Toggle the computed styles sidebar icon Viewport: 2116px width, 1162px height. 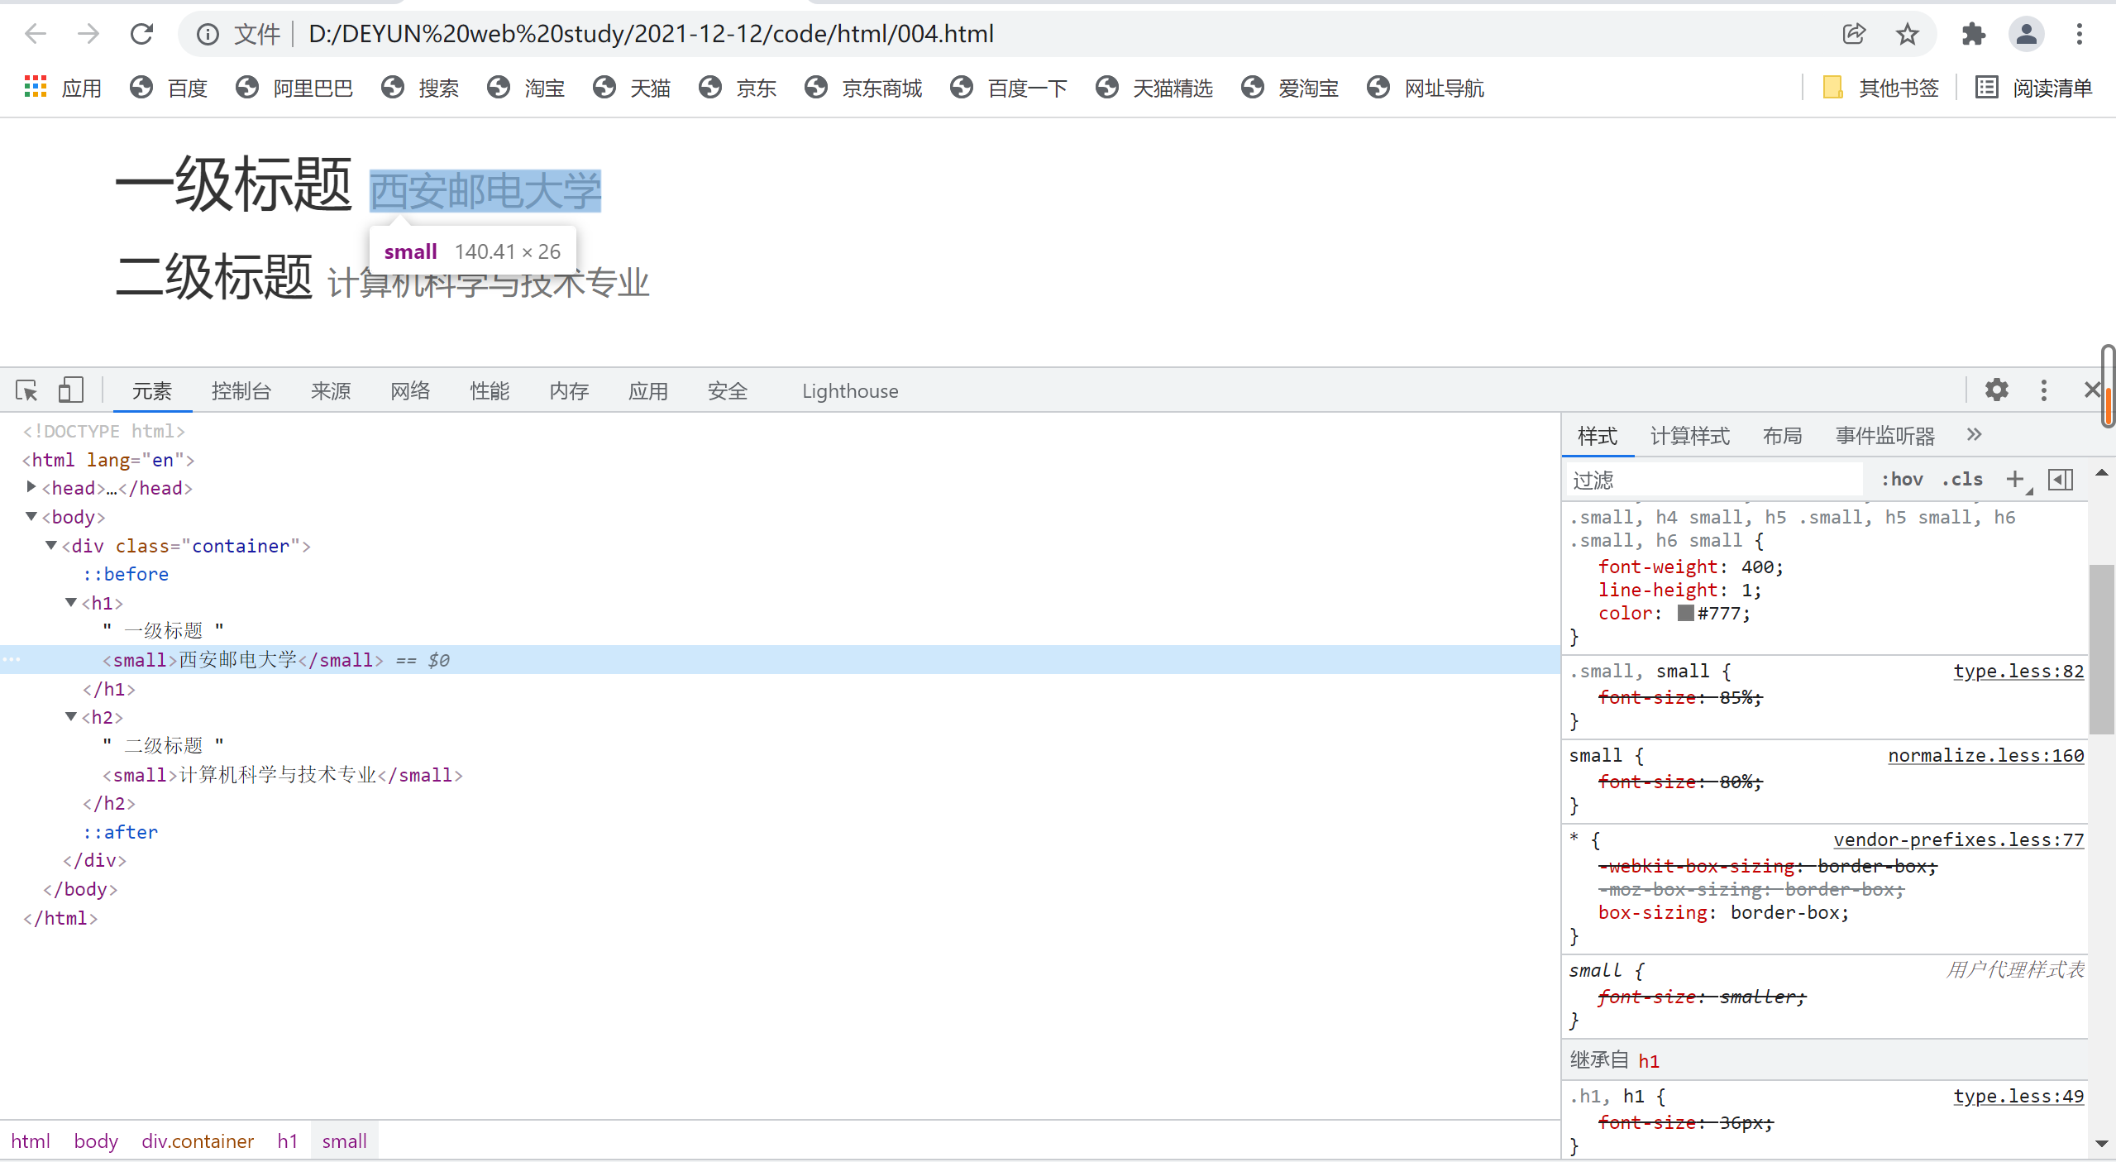tap(2060, 480)
